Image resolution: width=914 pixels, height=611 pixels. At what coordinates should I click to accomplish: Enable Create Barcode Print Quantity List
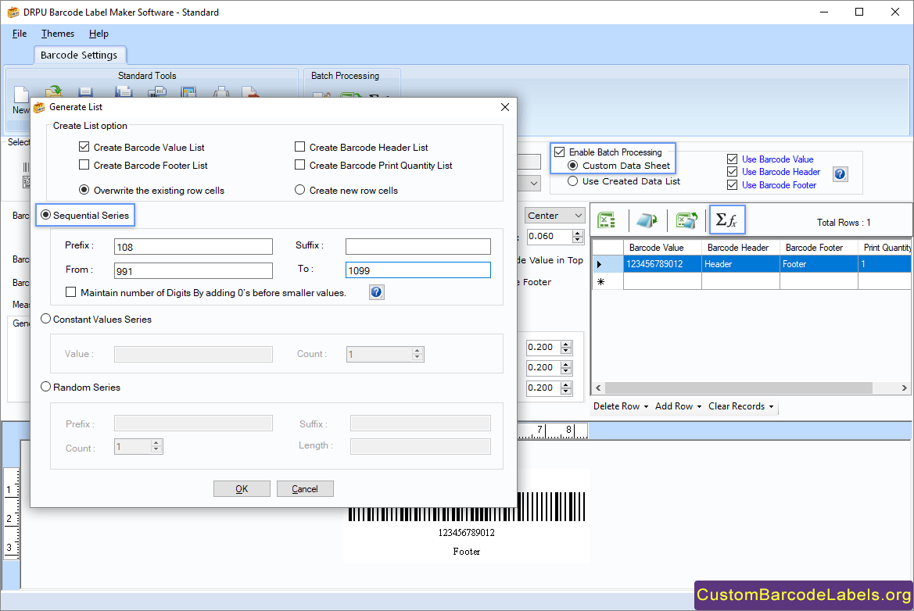point(299,166)
